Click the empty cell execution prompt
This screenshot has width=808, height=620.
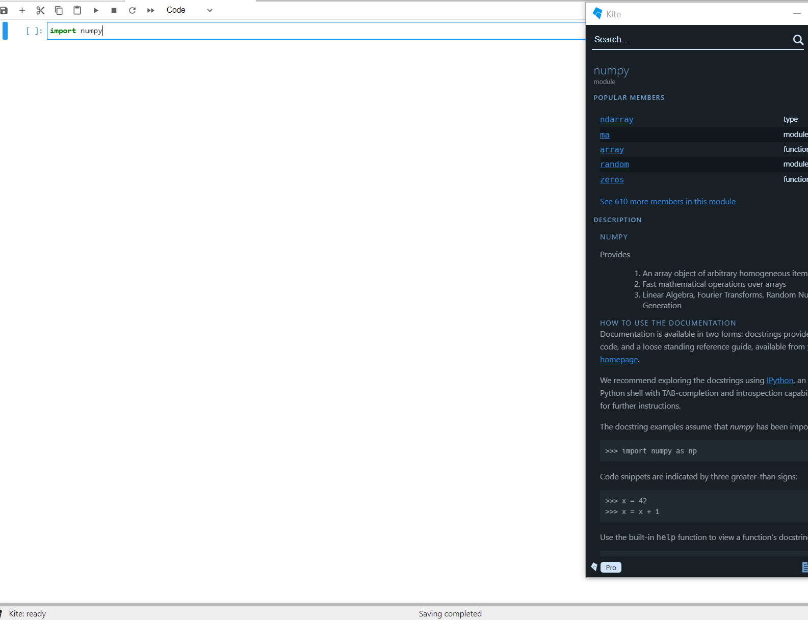click(x=34, y=31)
